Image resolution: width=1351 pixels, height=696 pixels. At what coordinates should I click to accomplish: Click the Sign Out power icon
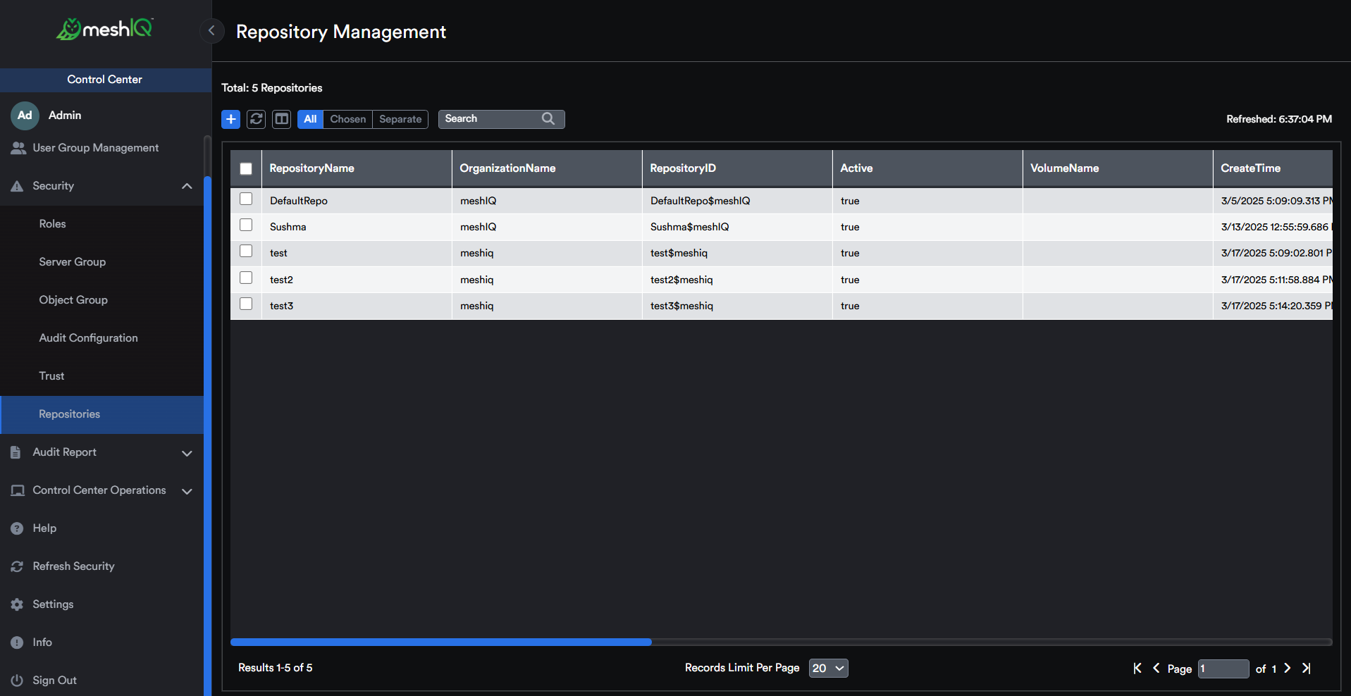[x=17, y=681]
